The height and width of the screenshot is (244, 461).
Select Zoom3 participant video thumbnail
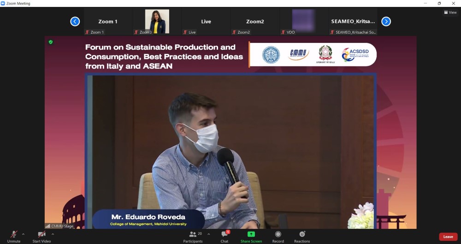click(x=157, y=22)
